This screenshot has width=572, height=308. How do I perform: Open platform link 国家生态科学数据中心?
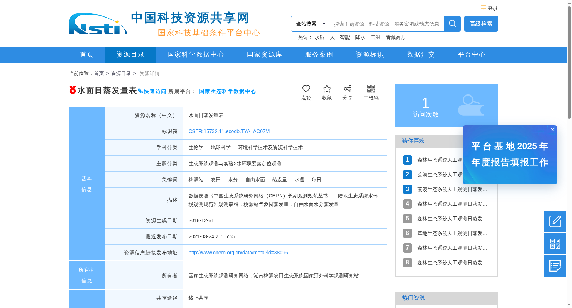click(x=227, y=91)
